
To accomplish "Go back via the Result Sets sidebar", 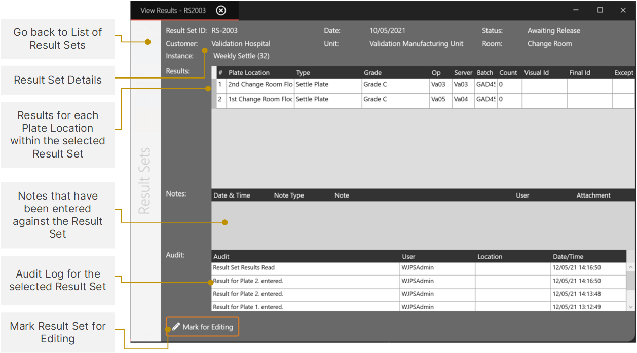I will coord(145,181).
